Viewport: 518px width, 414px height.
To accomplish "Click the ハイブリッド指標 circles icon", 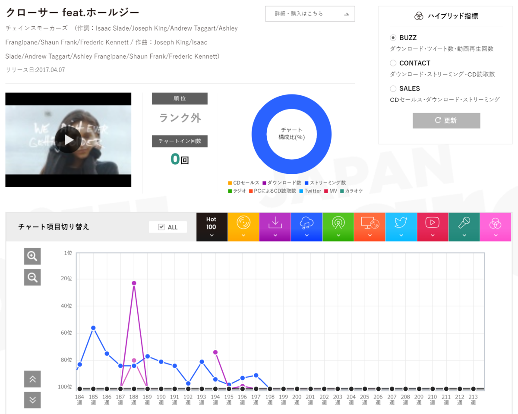I will tap(419, 16).
